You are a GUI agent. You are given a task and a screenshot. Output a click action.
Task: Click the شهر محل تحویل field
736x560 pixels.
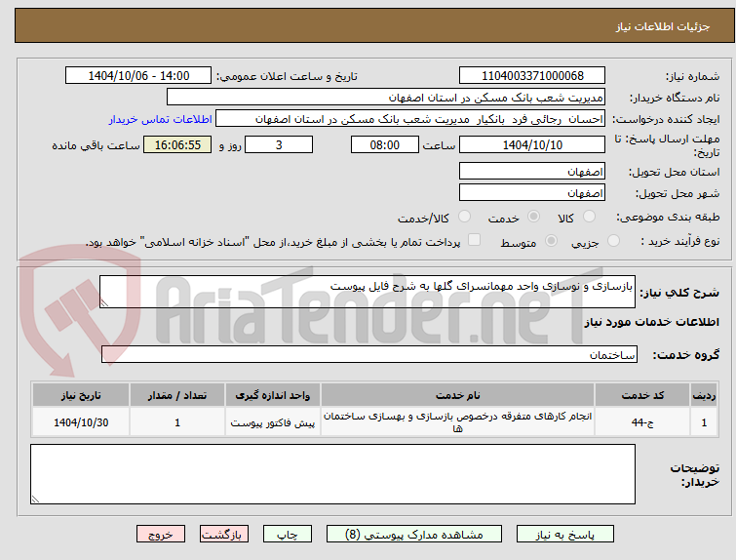click(x=532, y=192)
